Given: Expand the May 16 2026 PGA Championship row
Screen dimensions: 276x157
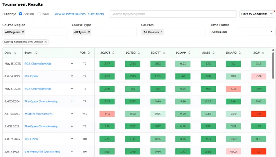Looking at the screenshot, I should pyautogui.click(x=72, y=64).
